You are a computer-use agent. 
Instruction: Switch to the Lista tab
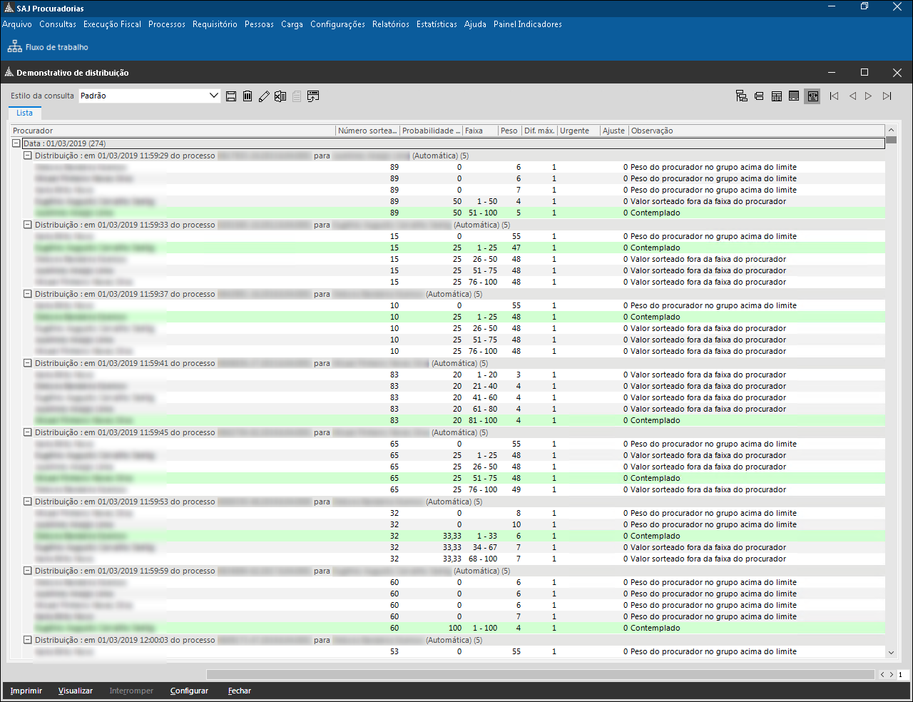24,113
